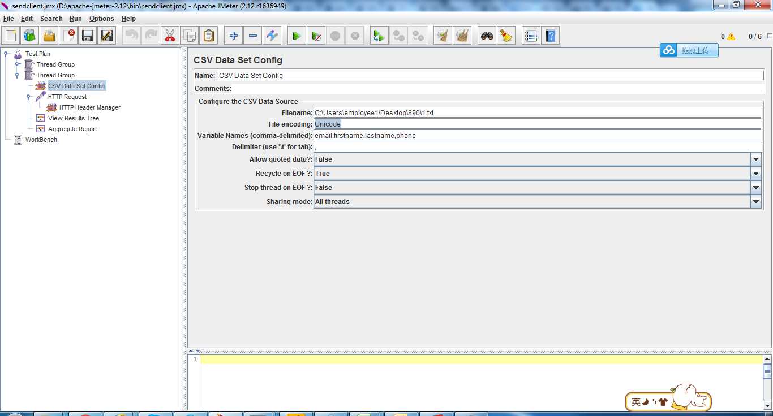The image size is (773, 416).
Task: Click the blue cloud upload button
Action: point(689,50)
